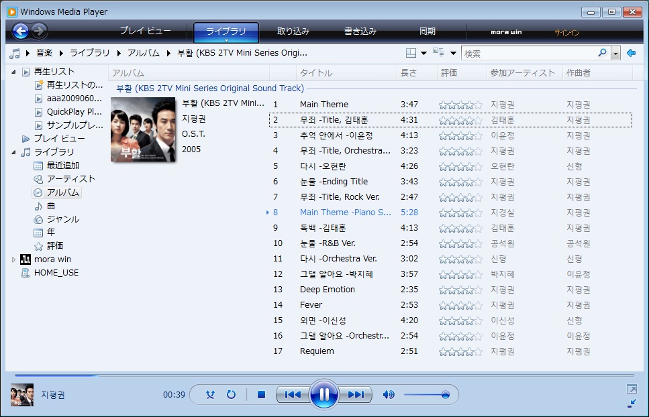Stop playback with the square button

pyautogui.click(x=261, y=395)
